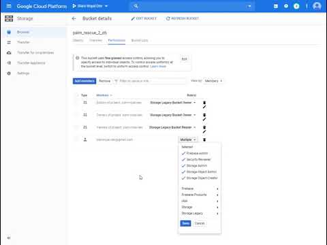The width and height of the screenshot is (327, 245).
Task: Select the Permissions tab
Action: (x=116, y=40)
